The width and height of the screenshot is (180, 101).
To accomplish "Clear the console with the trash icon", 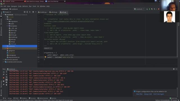I will click(6, 85).
